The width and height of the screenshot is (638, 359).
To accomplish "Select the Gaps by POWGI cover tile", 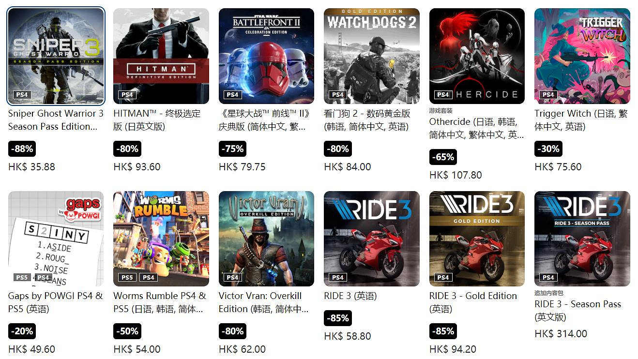I will click(x=56, y=239).
